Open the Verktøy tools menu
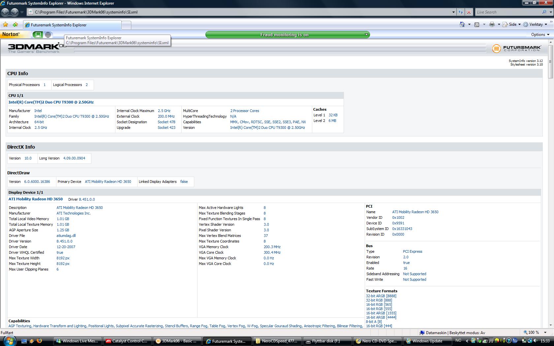 tap(535, 24)
